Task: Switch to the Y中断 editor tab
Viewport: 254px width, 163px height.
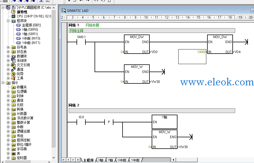Action: 135,160
